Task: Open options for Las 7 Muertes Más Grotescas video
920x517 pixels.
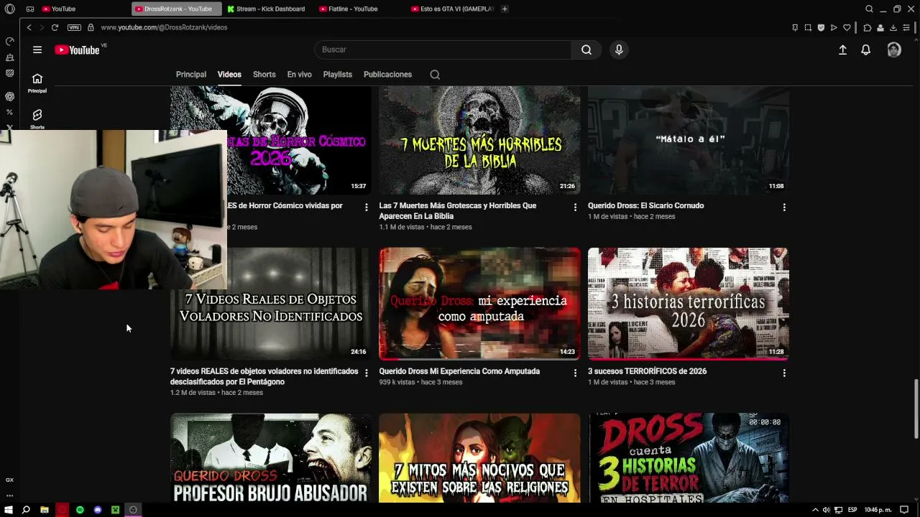Action: tap(575, 208)
